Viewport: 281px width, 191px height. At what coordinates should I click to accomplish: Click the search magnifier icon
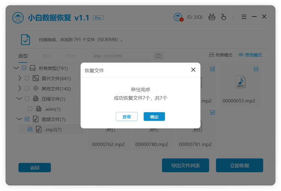pos(158,56)
